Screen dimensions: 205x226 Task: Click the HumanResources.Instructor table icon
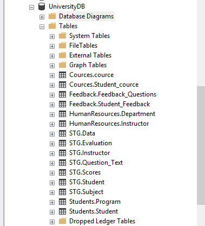tap(62, 124)
